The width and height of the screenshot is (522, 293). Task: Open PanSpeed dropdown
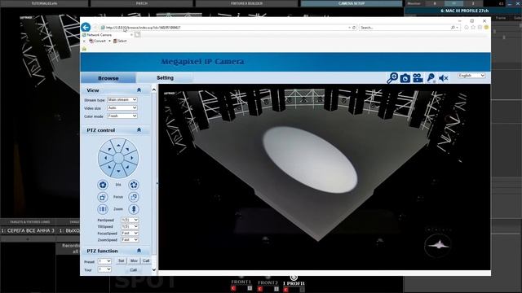(x=130, y=220)
